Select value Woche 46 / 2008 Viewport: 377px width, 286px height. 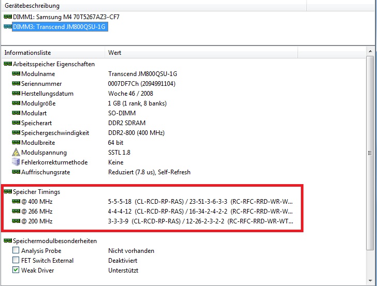click(x=130, y=94)
